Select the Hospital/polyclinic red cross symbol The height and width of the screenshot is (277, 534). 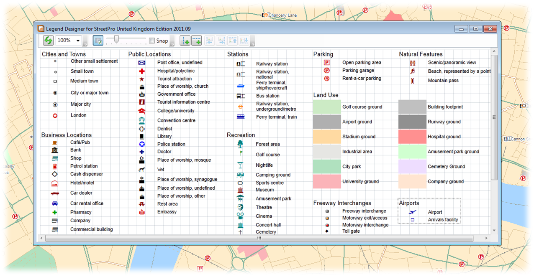click(x=142, y=71)
